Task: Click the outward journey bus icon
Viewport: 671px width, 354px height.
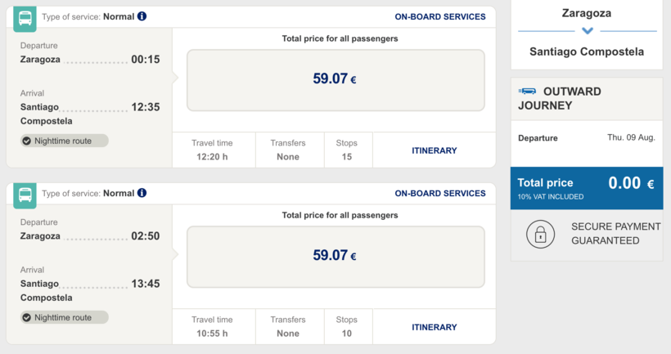Action: point(528,92)
